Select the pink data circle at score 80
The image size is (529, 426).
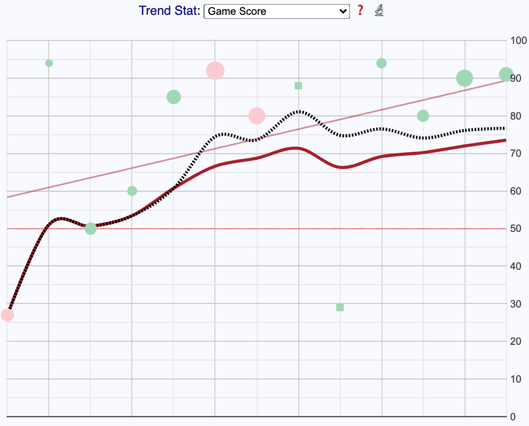(257, 116)
